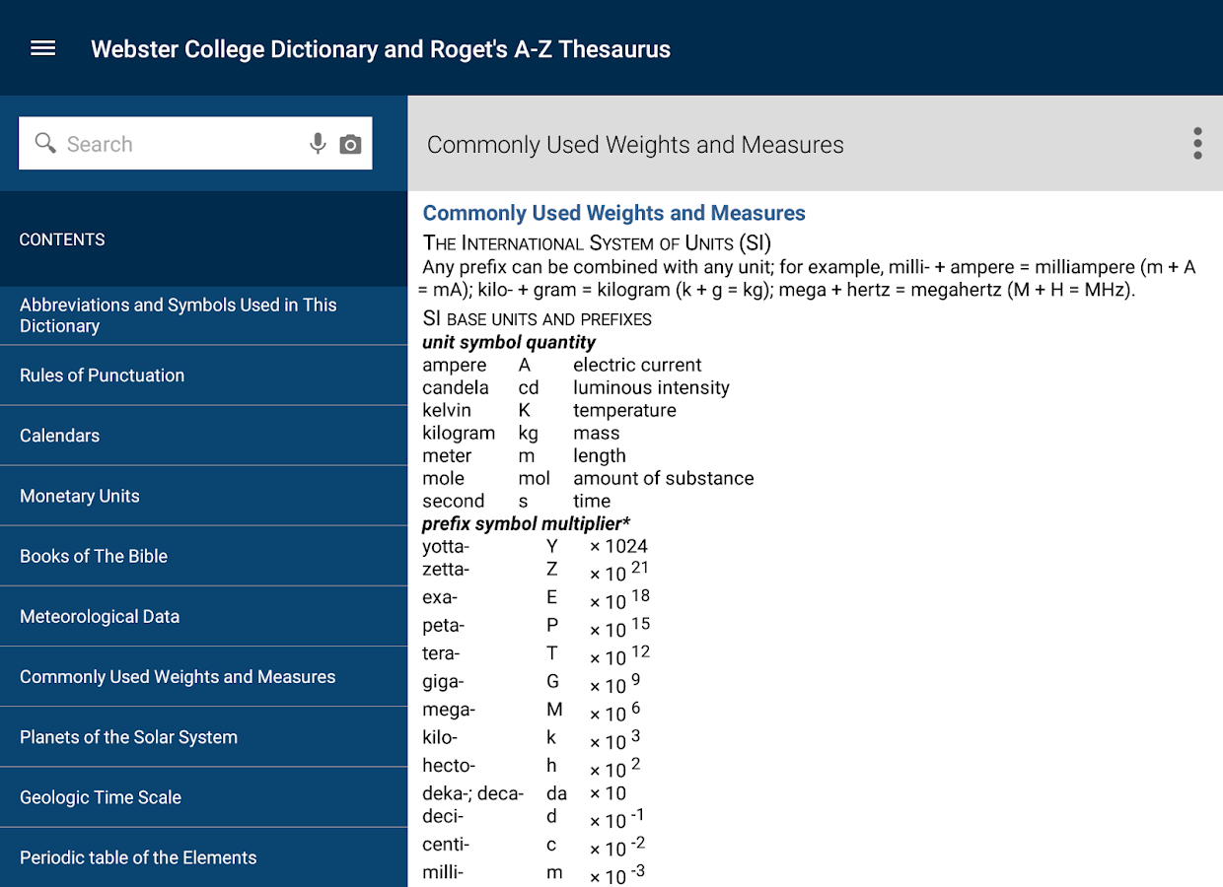This screenshot has width=1223, height=887.
Task: Click the 'peta-' prefix entry
Action: pyautogui.click(x=443, y=625)
